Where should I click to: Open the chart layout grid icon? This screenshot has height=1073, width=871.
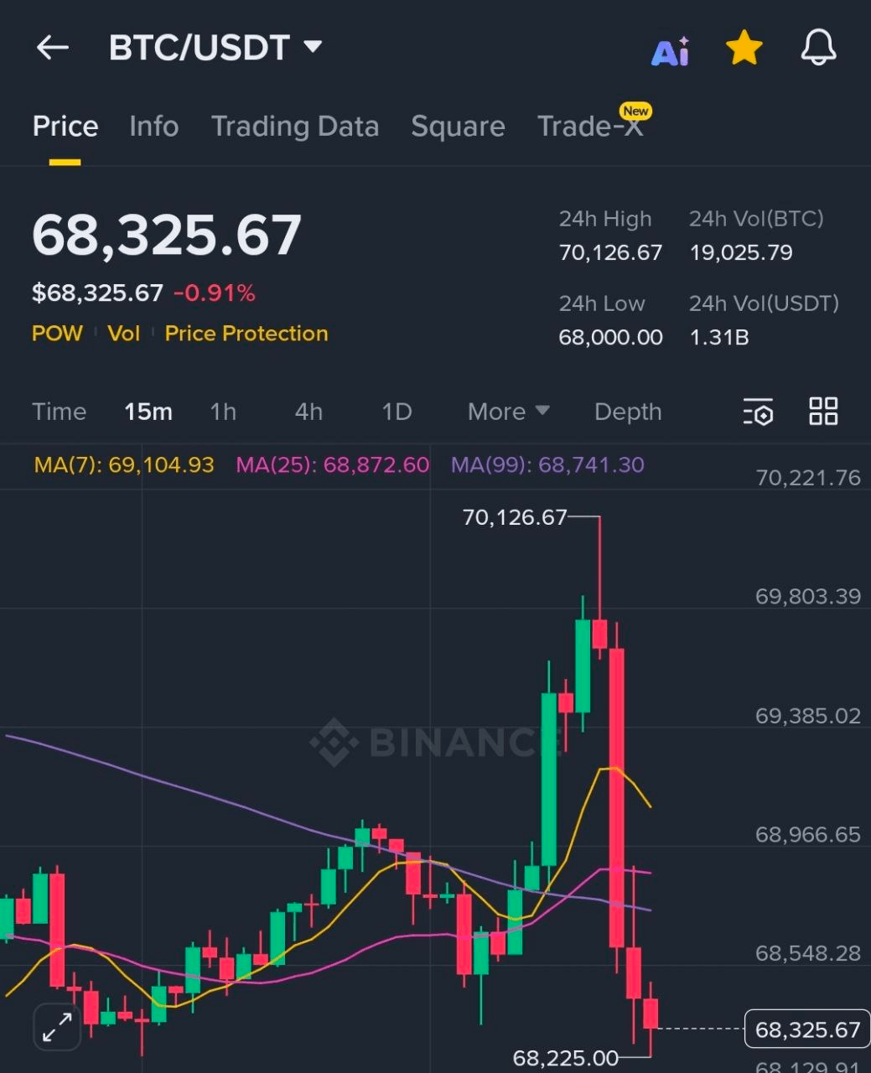823,412
